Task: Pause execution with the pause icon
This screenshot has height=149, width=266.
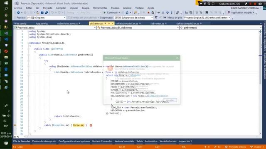Action: (x=144, y=13)
